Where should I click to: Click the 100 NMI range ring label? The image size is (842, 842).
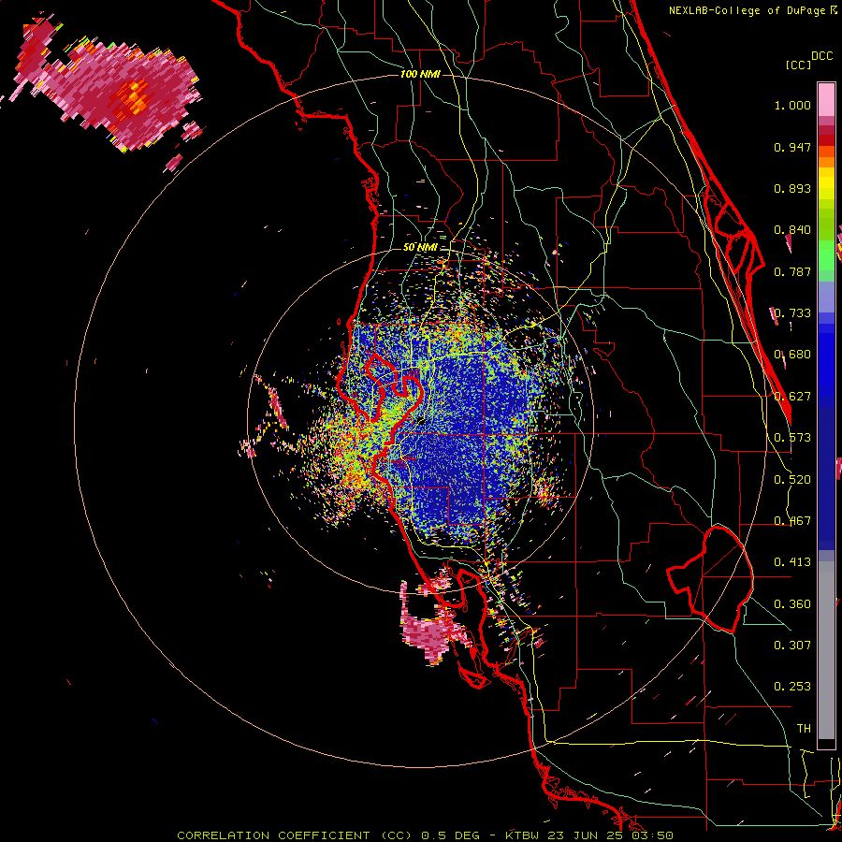pos(420,74)
